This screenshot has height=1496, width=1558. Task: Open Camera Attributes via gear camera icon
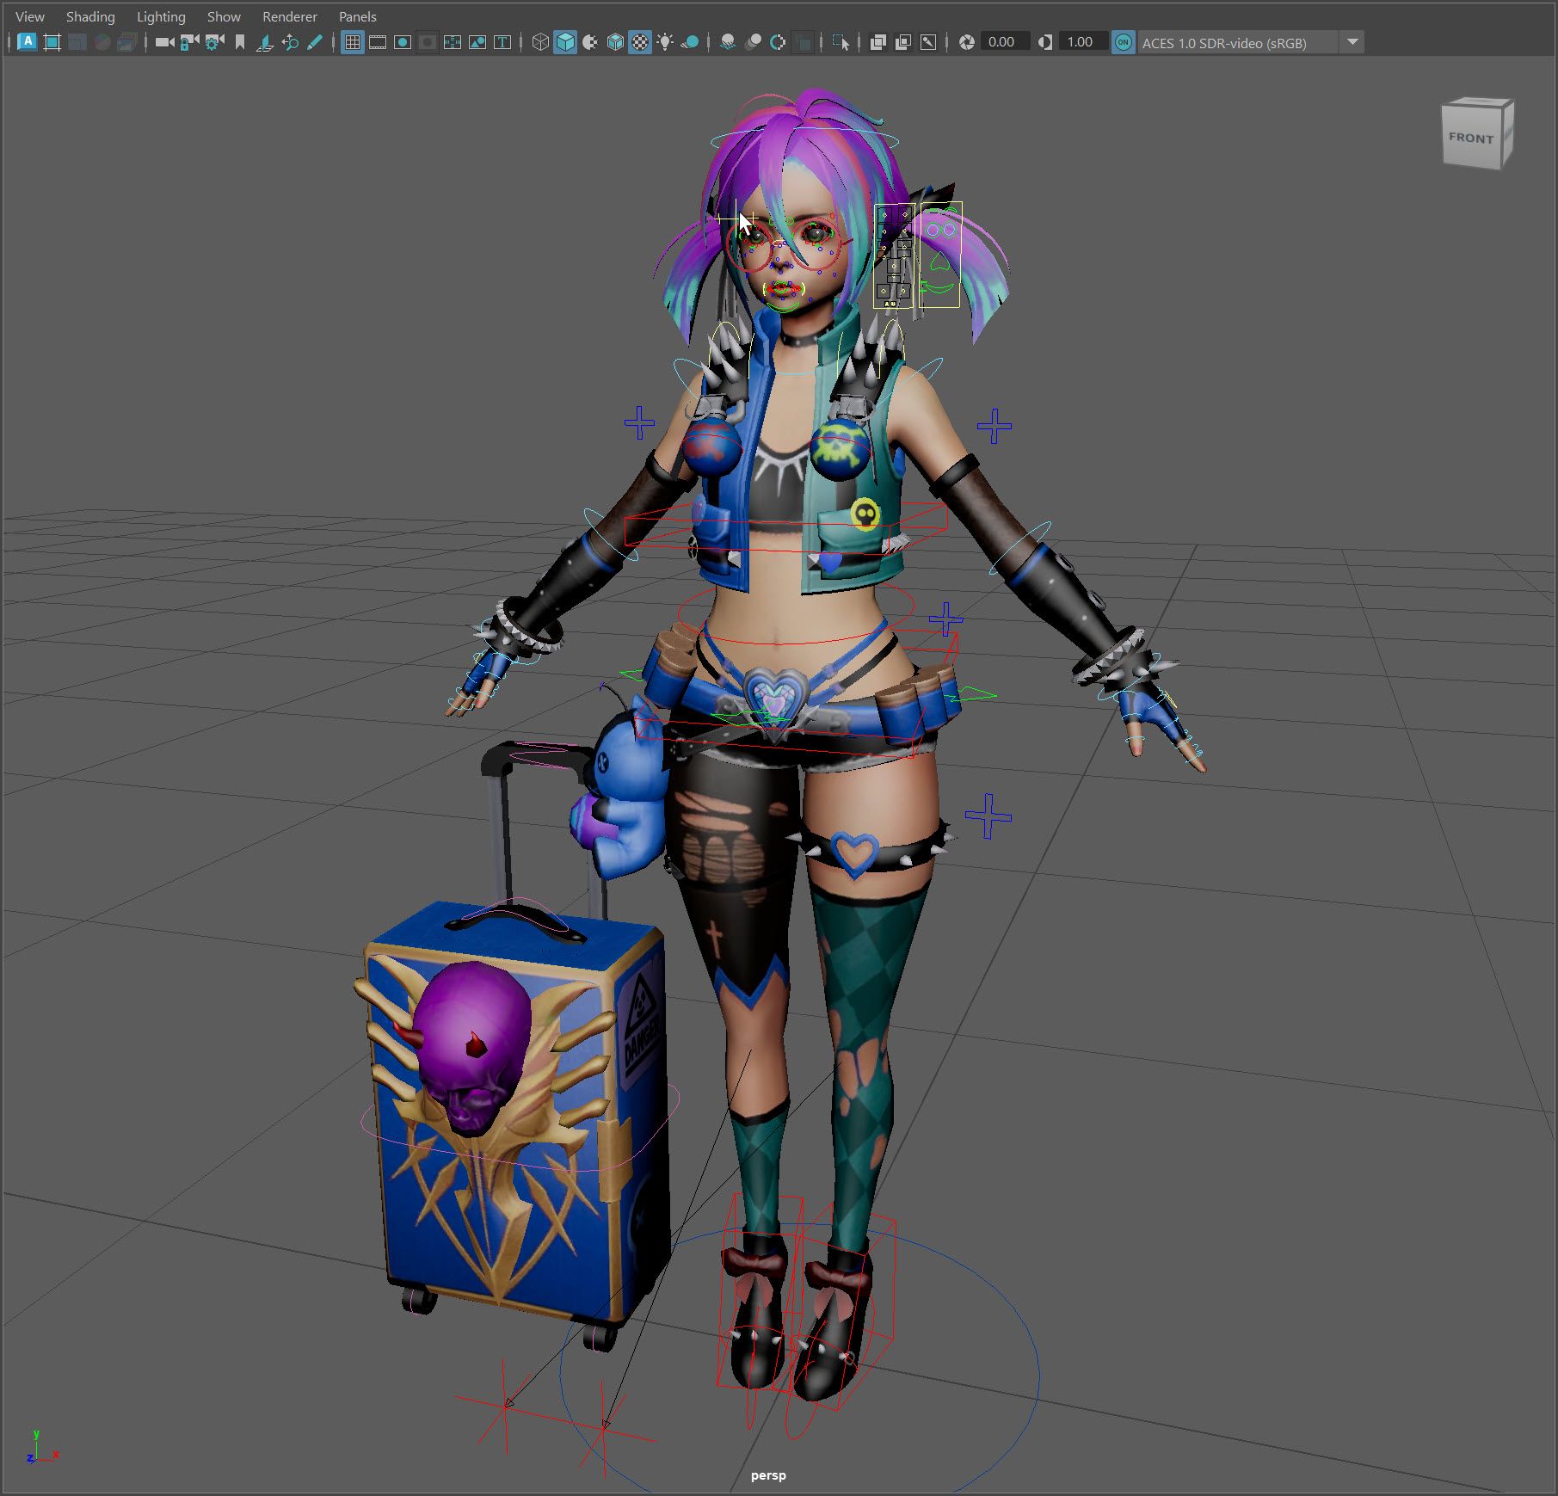point(214,42)
